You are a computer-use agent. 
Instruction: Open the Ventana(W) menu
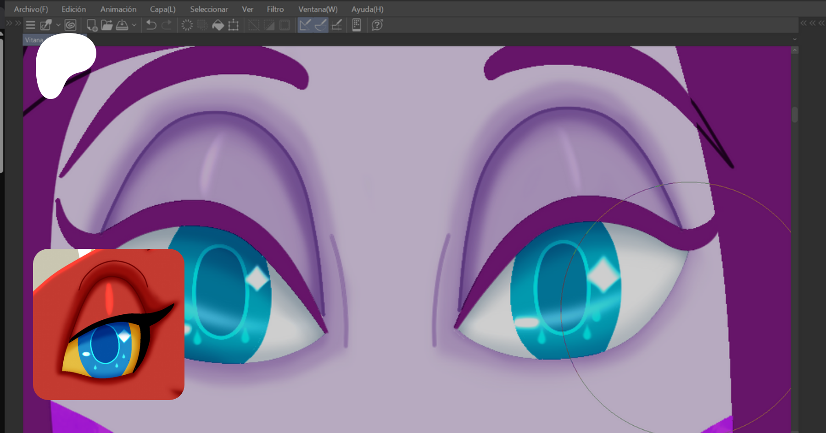point(318,9)
